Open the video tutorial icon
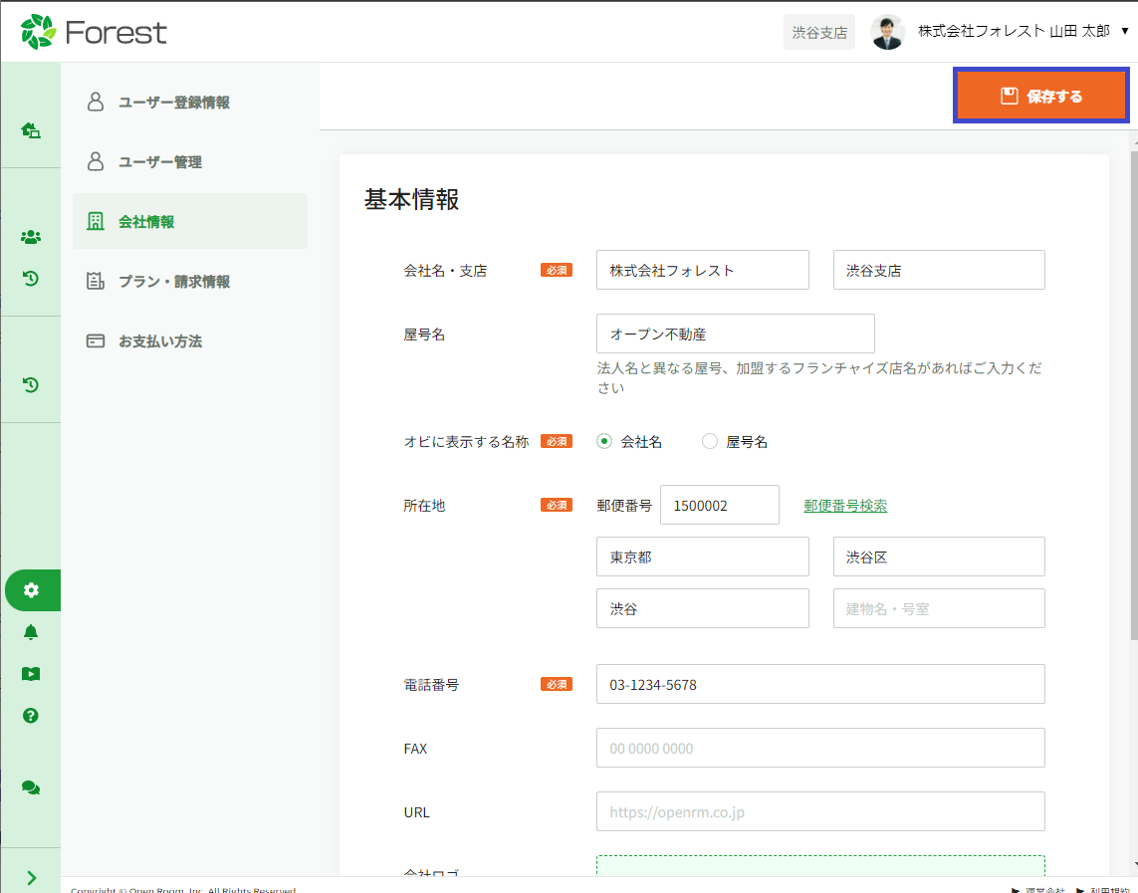Viewport: 1138px width, 893px height. click(x=31, y=674)
